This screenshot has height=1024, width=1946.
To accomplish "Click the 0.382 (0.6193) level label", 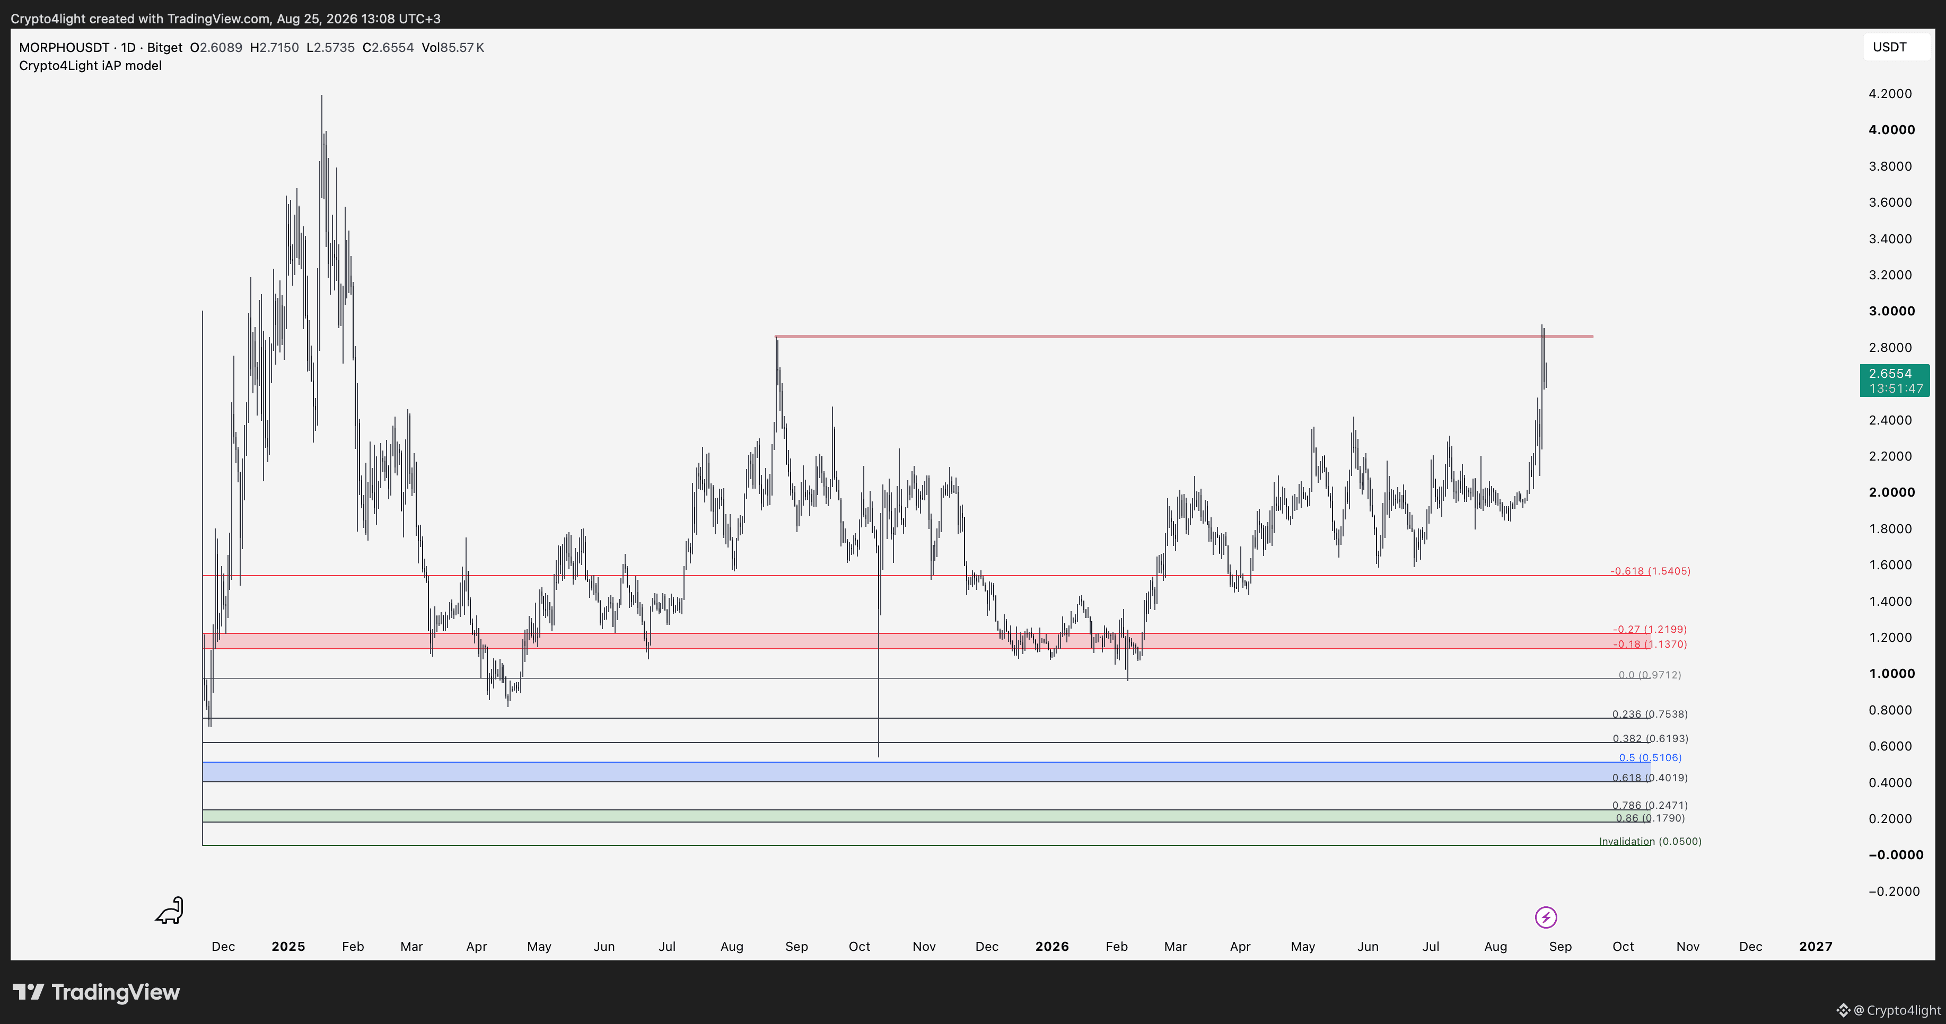I will coord(1650,738).
